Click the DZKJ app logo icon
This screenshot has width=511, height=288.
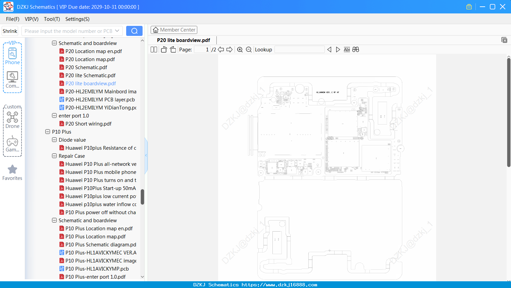click(x=8, y=7)
